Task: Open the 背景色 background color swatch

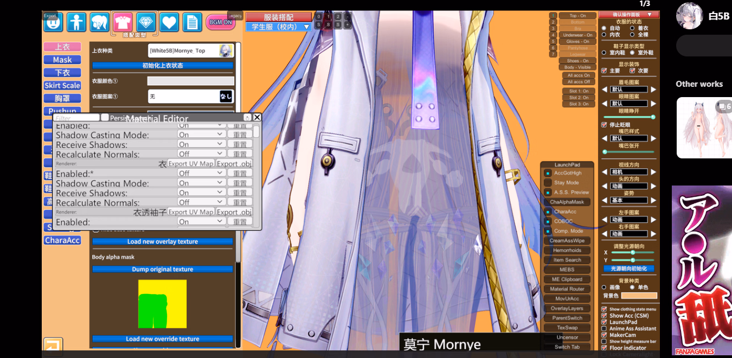Action: tap(639, 296)
